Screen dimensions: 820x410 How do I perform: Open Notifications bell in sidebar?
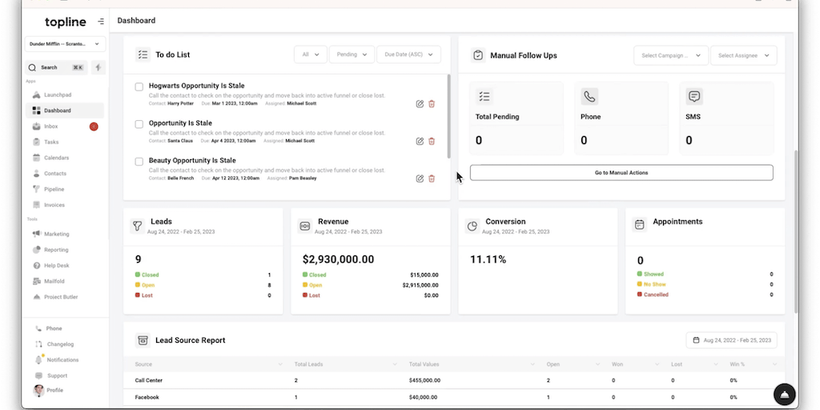[x=62, y=360]
